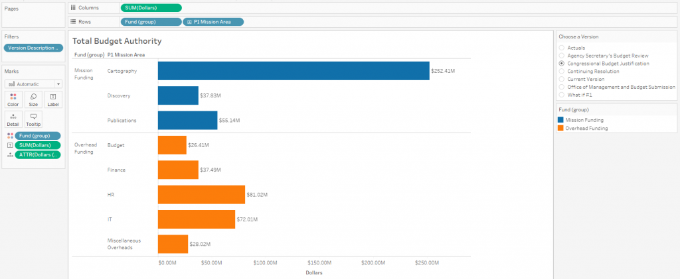Select the What if #1 version
This screenshot has width=680, height=279.
[x=562, y=95]
